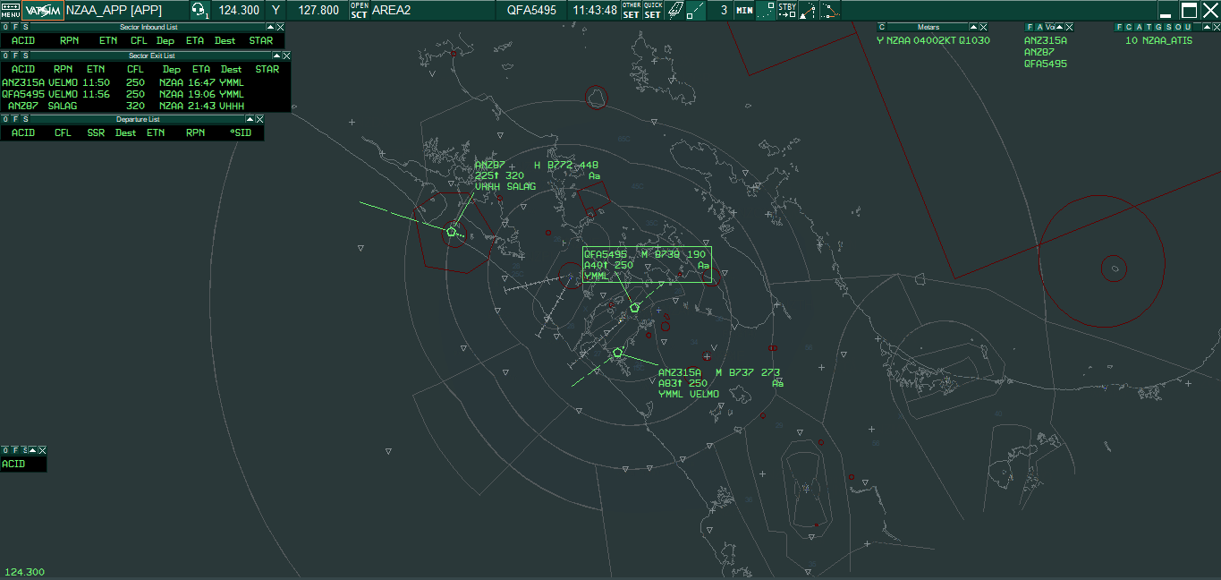Toggle the Y voice receive indicator near 124.300

click(x=275, y=11)
